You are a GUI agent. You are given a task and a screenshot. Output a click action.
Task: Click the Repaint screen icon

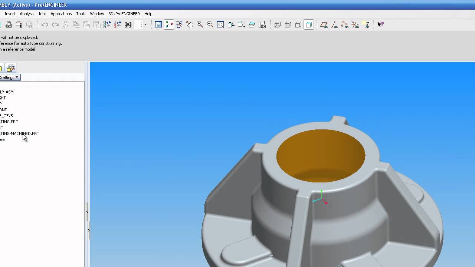click(158, 24)
